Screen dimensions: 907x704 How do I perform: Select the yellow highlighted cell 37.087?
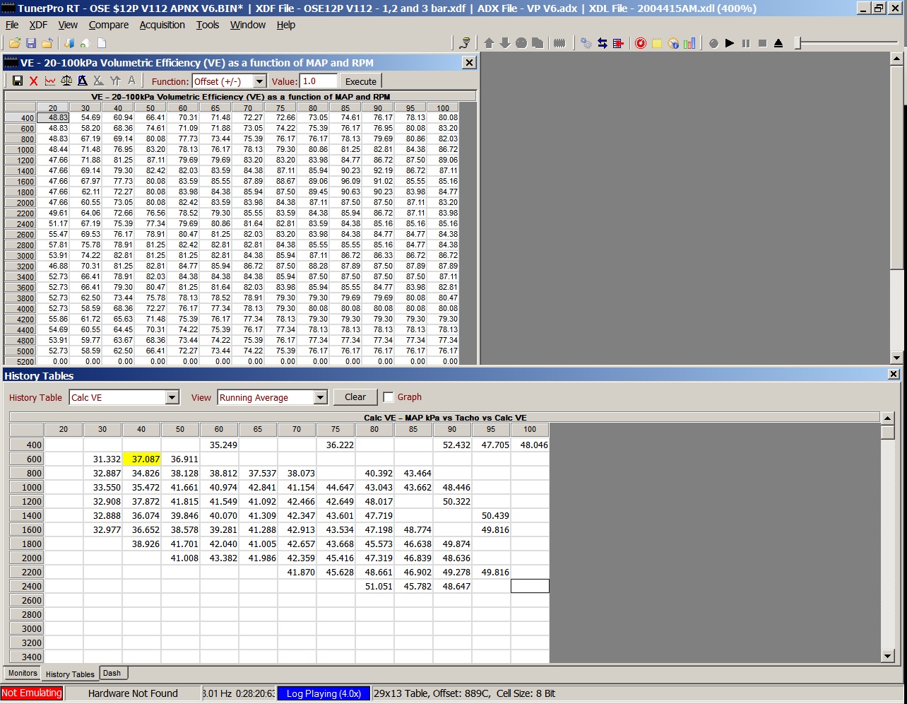pos(141,459)
